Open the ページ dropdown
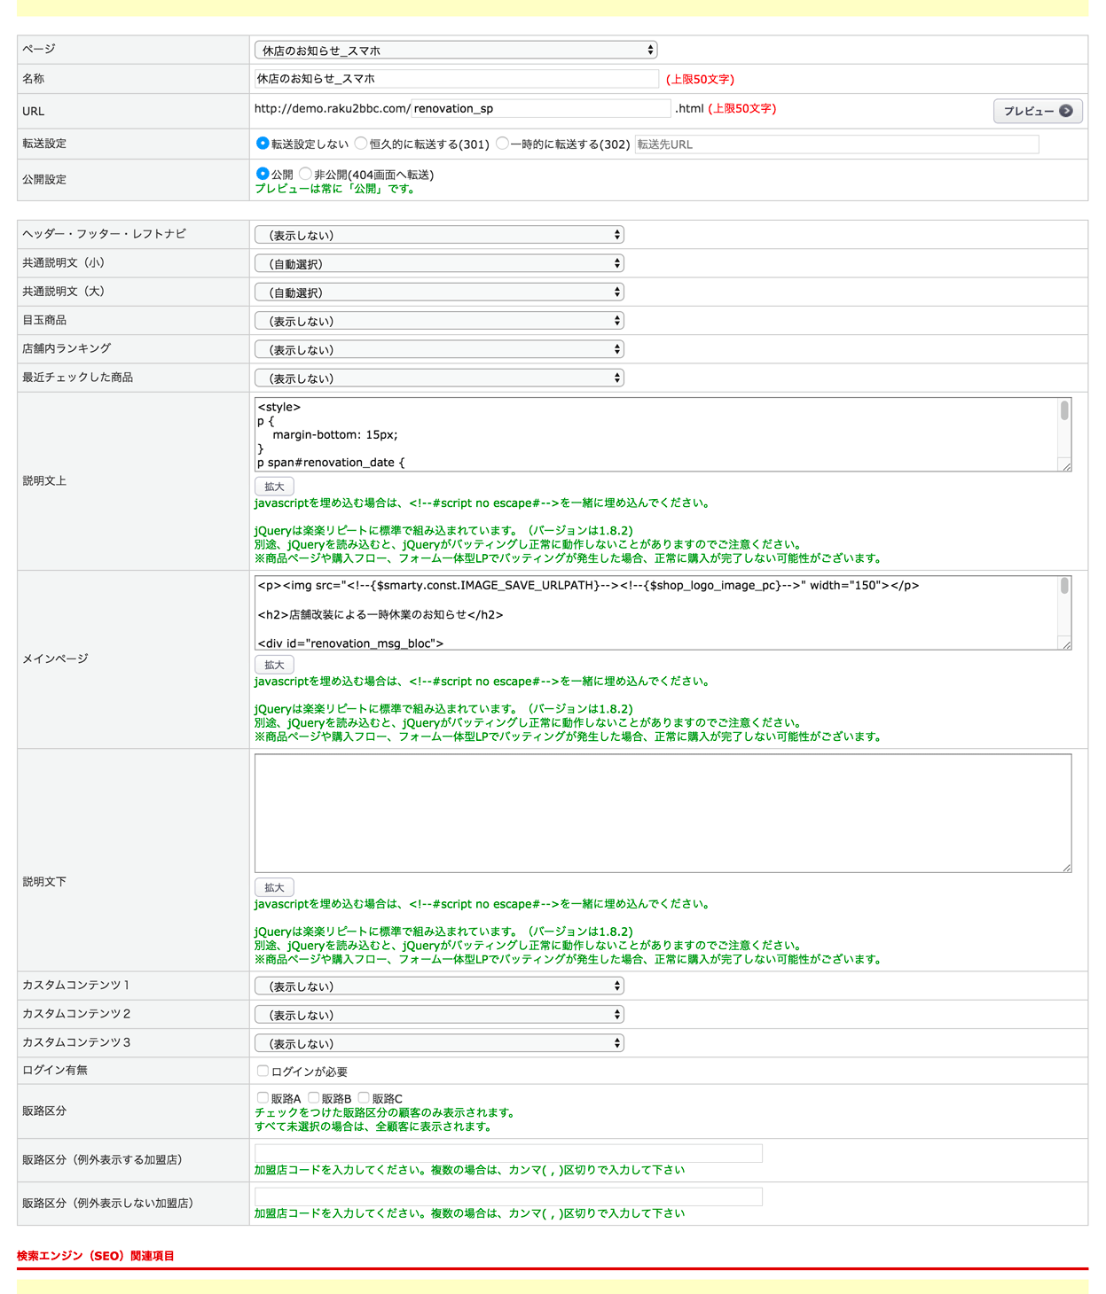 click(456, 51)
